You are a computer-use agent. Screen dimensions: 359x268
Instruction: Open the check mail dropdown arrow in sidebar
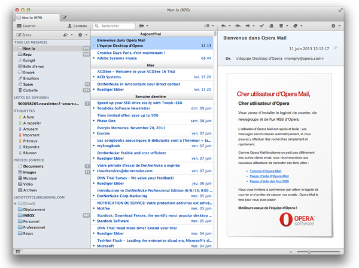click(72, 35)
